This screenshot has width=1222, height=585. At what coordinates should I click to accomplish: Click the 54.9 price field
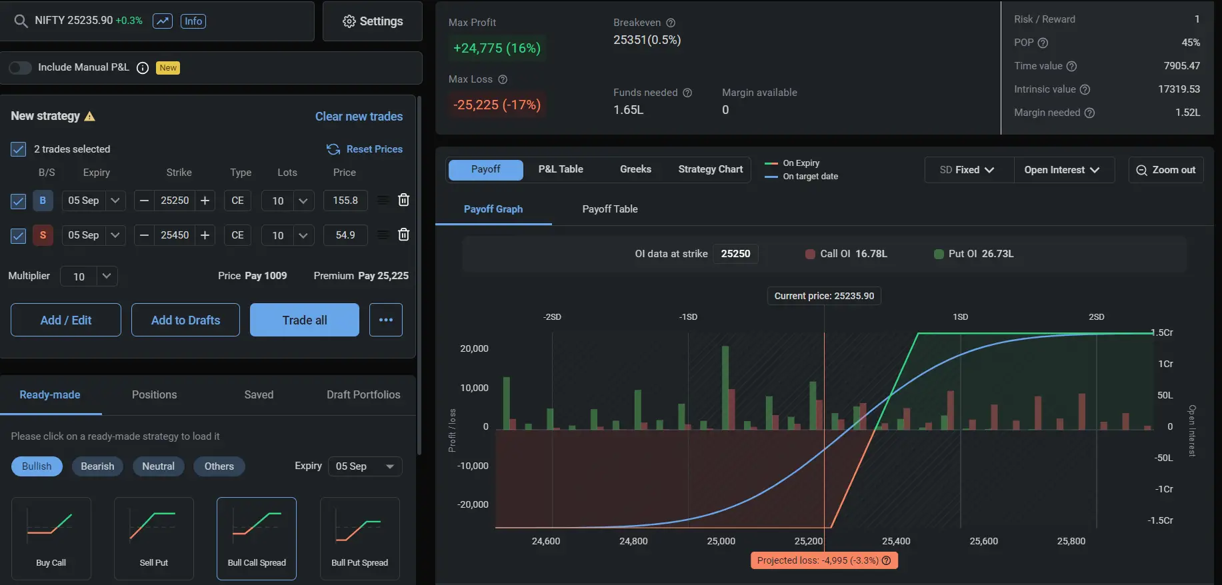coord(345,235)
